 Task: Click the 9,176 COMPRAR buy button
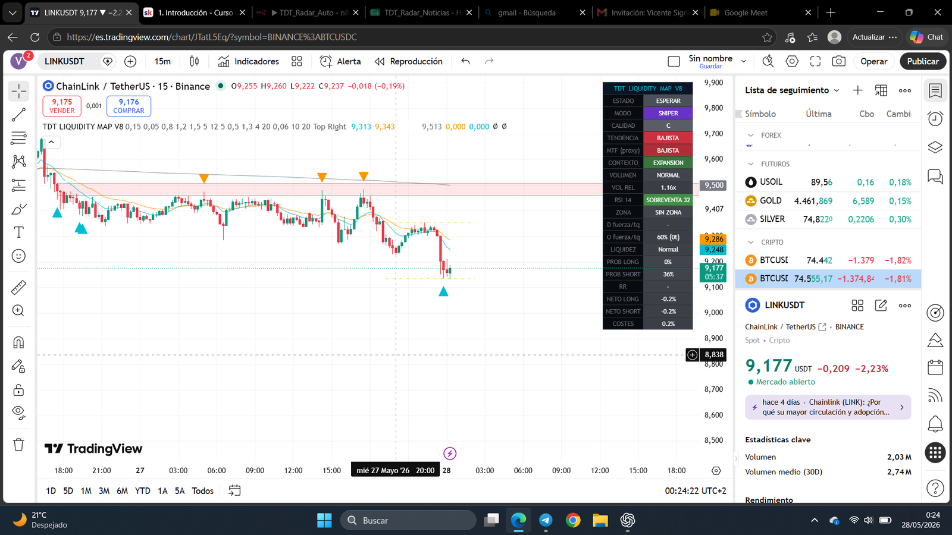pos(129,106)
